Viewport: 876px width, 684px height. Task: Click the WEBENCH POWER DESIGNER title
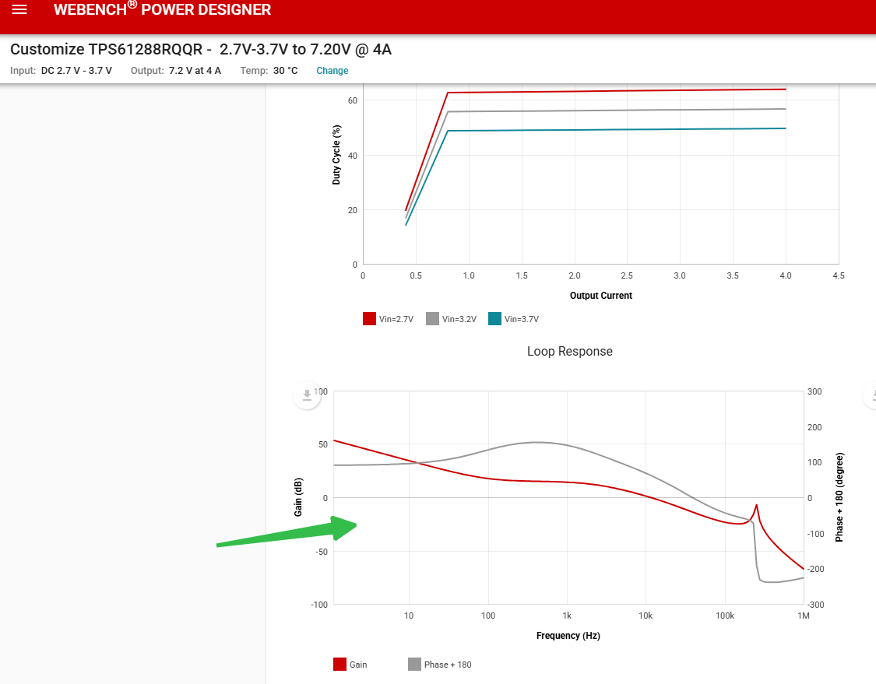[x=162, y=9]
